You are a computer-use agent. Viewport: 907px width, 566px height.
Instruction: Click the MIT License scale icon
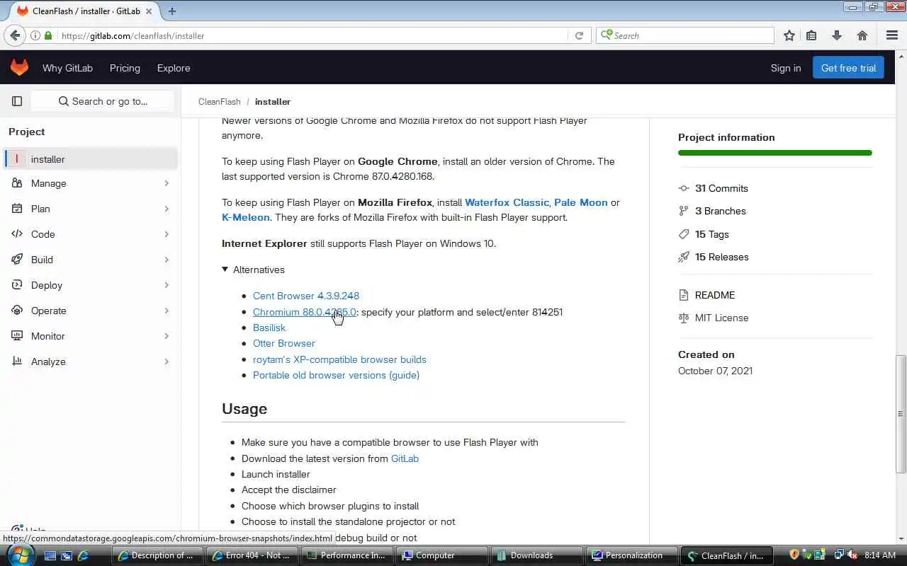[x=684, y=318]
